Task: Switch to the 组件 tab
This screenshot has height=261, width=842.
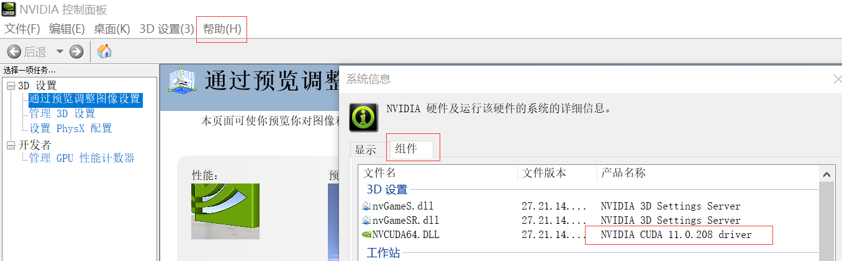Action: point(406,149)
